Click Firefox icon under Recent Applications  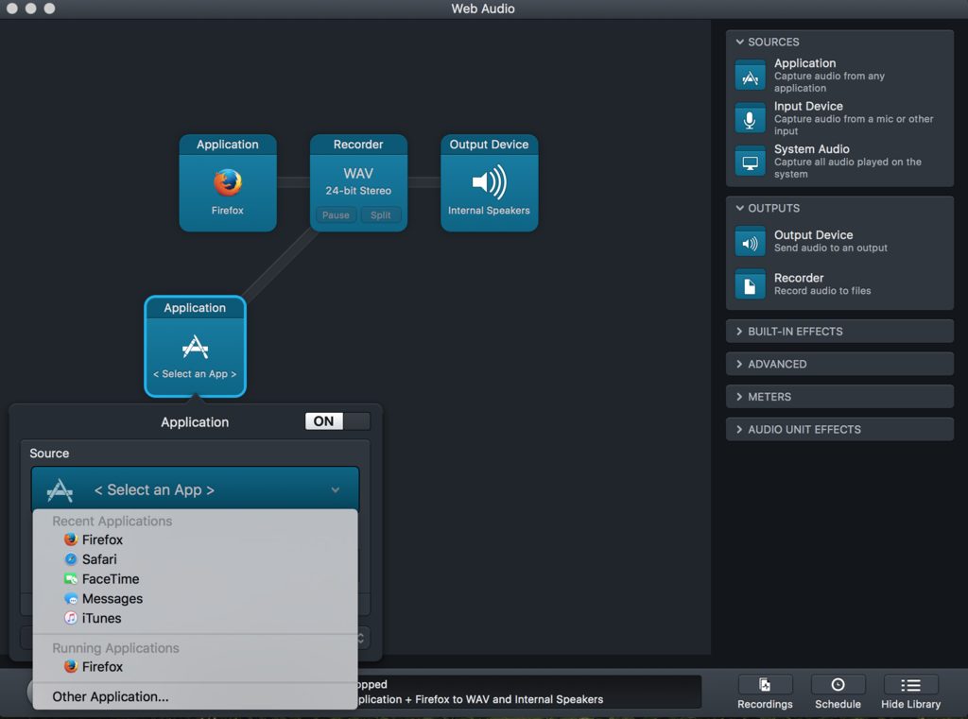pos(71,539)
